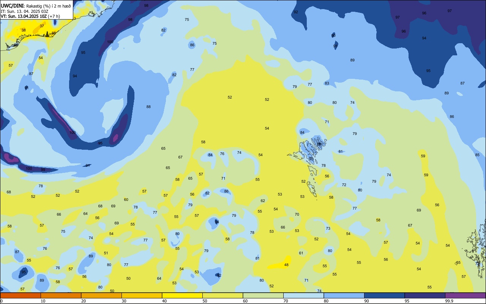This screenshot has height=304, width=486.
Task: Pick the 95–99.9 navy legend swatch
Action: [425, 295]
